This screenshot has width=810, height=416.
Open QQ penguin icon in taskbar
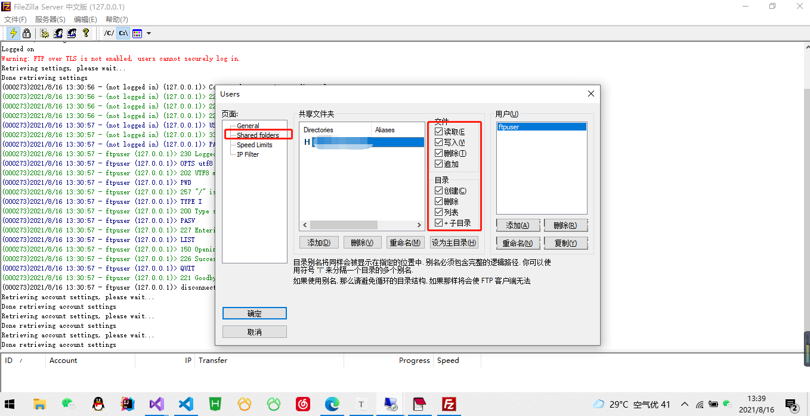point(98,405)
